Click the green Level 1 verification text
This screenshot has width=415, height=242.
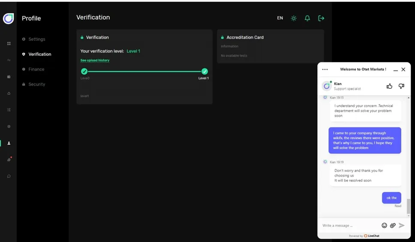(x=133, y=51)
